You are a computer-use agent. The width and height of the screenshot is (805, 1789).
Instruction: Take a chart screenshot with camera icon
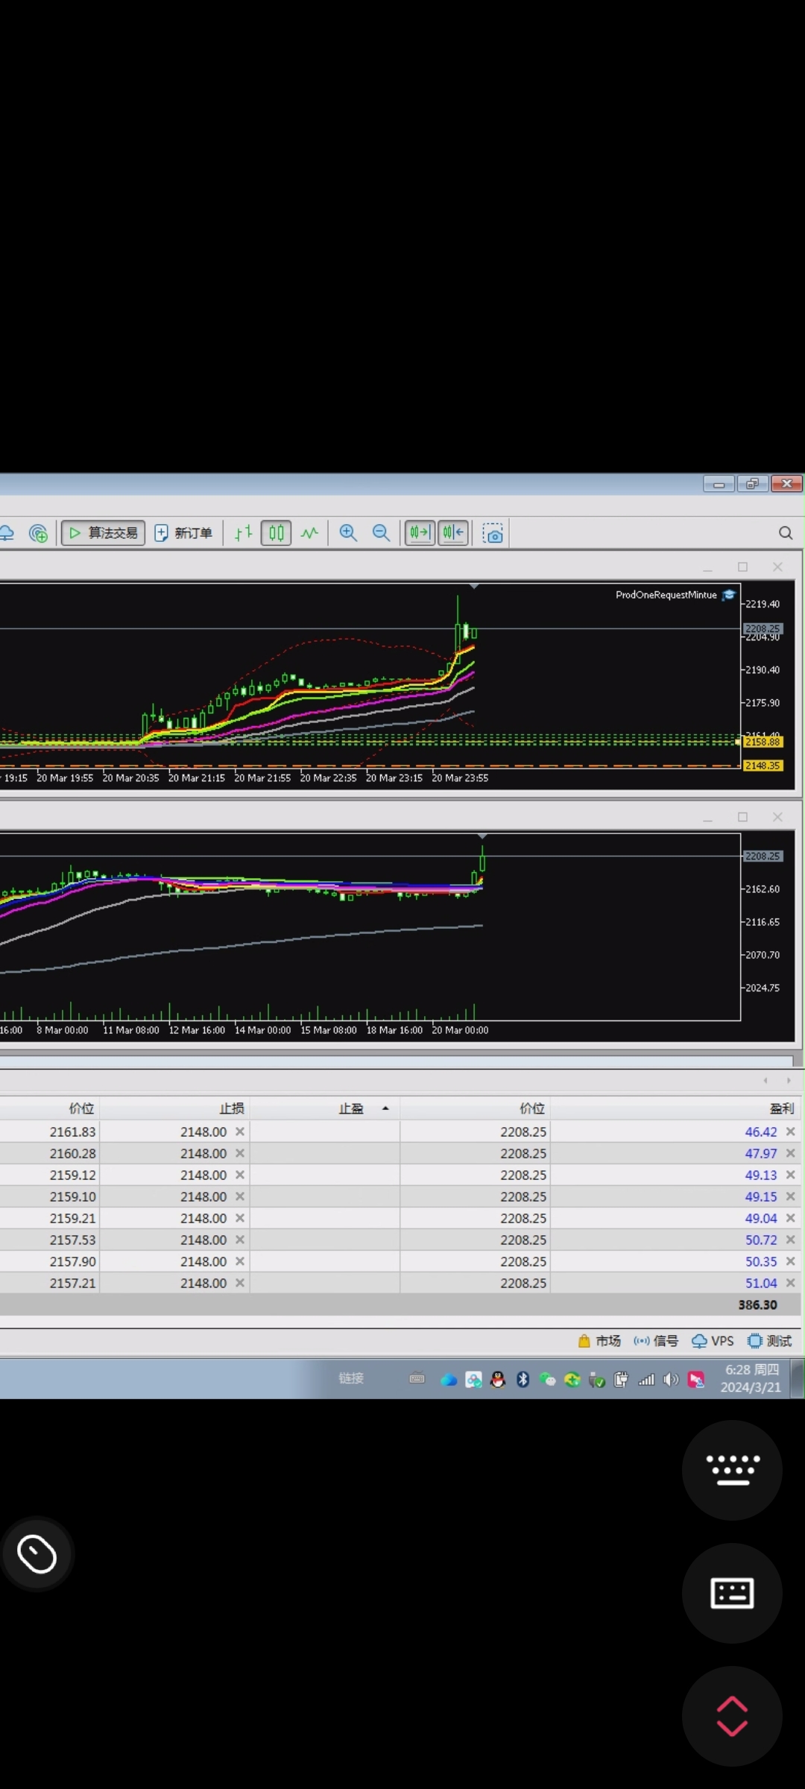coord(493,533)
